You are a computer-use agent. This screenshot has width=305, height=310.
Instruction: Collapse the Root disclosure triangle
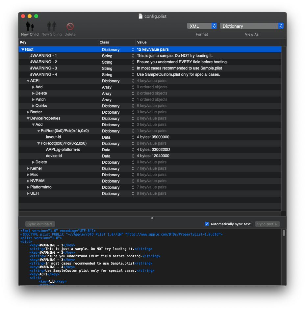(x=23, y=50)
